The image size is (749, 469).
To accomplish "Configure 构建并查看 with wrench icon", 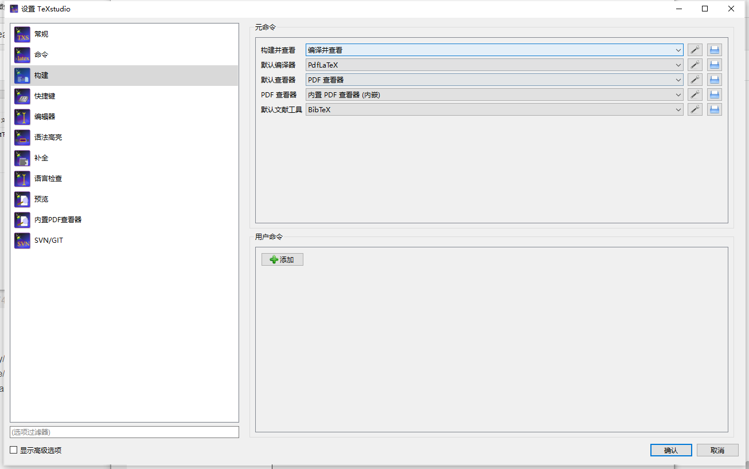I will click(695, 50).
